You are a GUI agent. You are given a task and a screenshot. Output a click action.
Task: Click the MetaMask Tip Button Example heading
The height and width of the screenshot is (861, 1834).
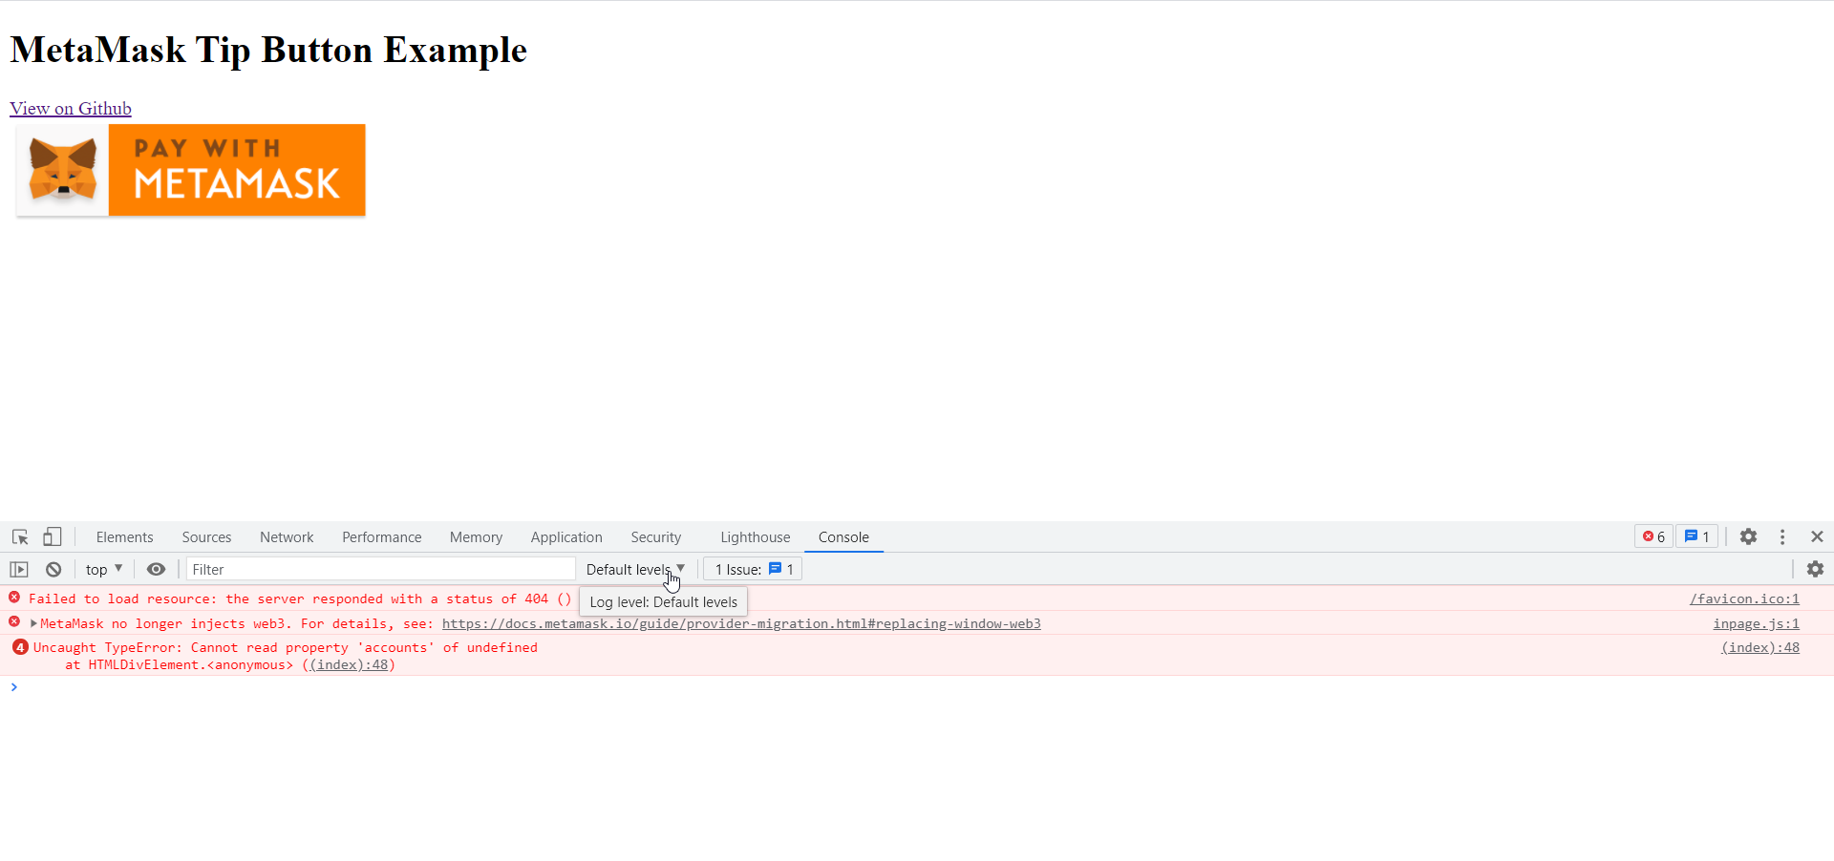(268, 50)
